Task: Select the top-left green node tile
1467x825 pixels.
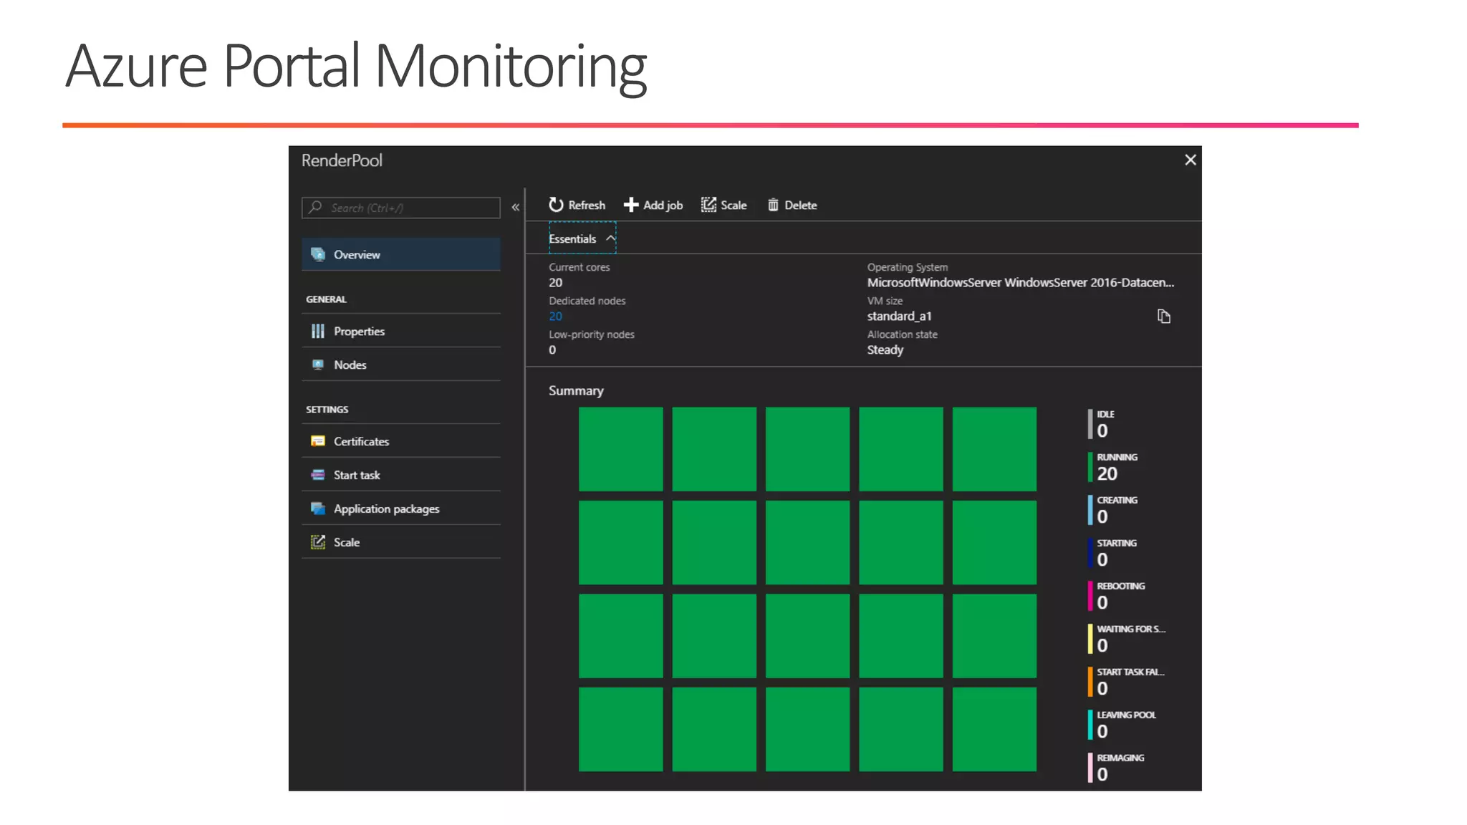Action: point(620,449)
